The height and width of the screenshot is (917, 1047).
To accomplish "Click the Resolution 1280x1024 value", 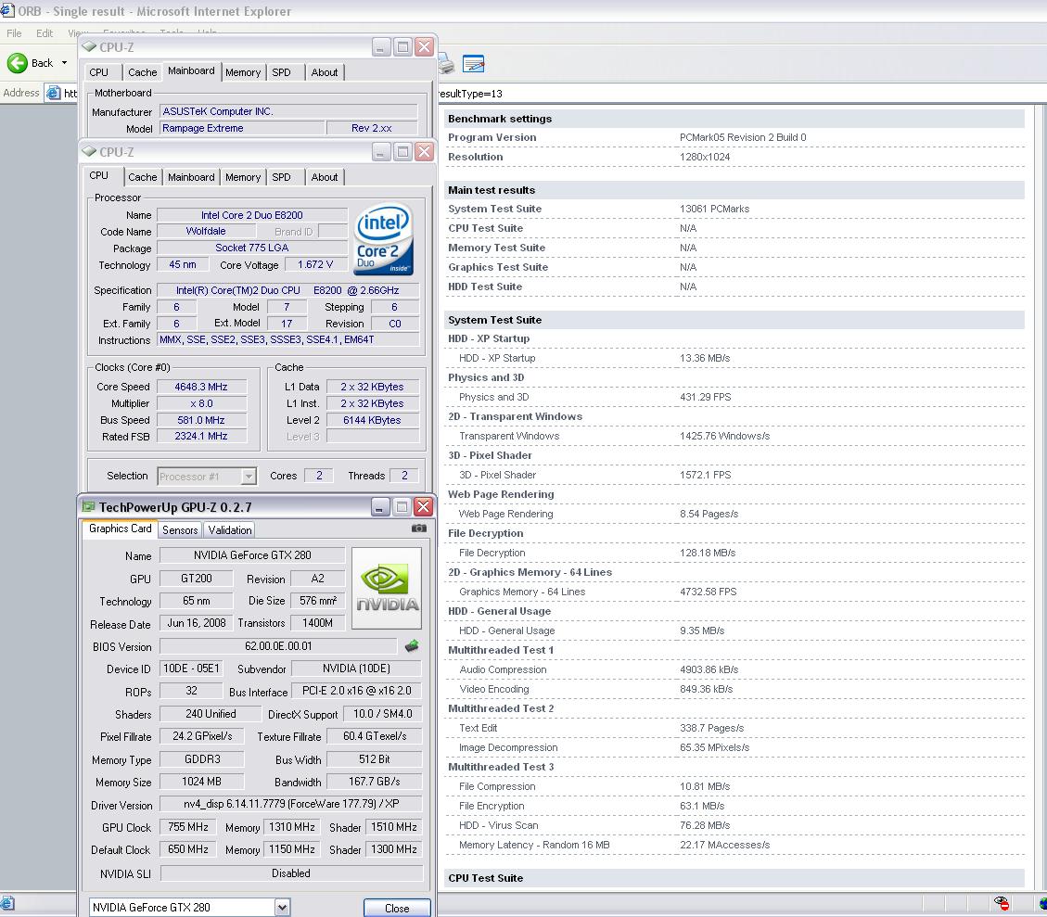I will pyautogui.click(x=705, y=157).
